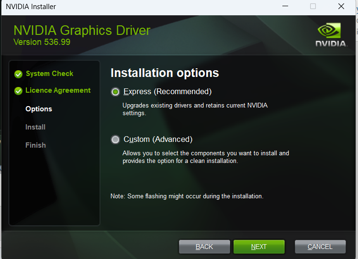Viewport: 358px width, 259px height.
Task: Click the Installation options heading
Action: [165, 73]
